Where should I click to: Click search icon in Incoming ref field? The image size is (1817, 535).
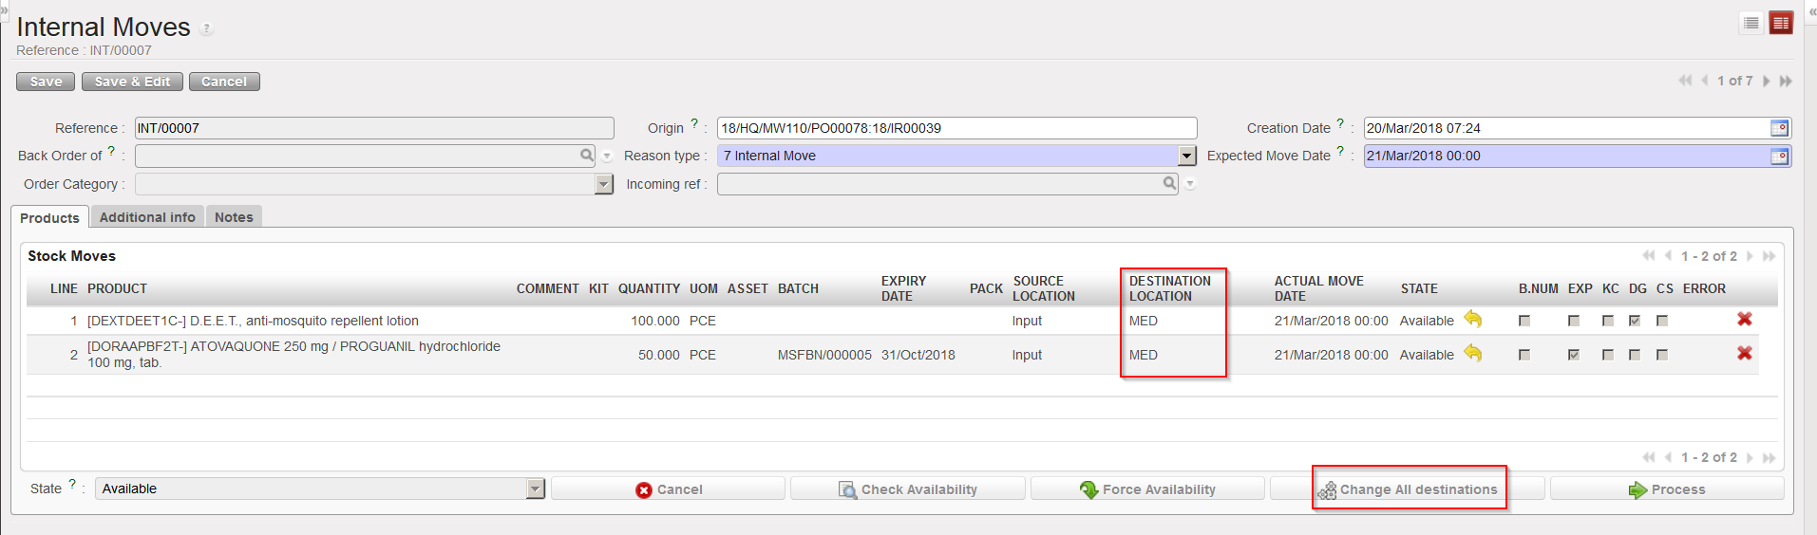tap(1169, 183)
